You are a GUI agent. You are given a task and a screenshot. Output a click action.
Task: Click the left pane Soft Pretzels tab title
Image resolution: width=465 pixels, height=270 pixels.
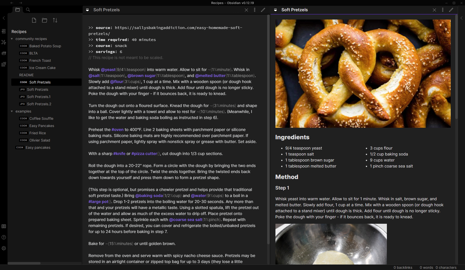pos(106,10)
